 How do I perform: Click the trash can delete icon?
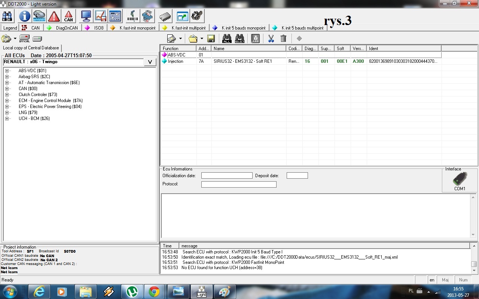[x=283, y=38]
